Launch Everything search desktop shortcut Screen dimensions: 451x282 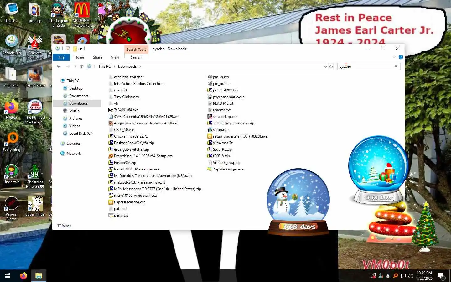click(12, 142)
